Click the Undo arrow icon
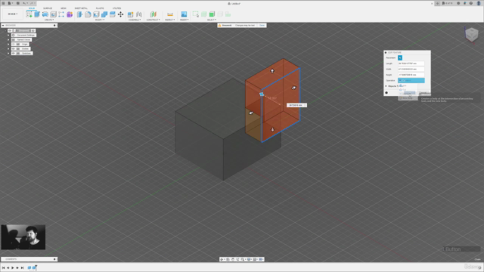Image resolution: width=484 pixels, height=272 pixels. (x=25, y=3)
